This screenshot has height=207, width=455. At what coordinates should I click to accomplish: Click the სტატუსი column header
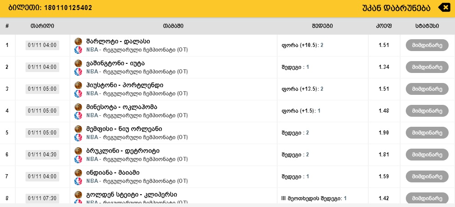tap(427, 26)
